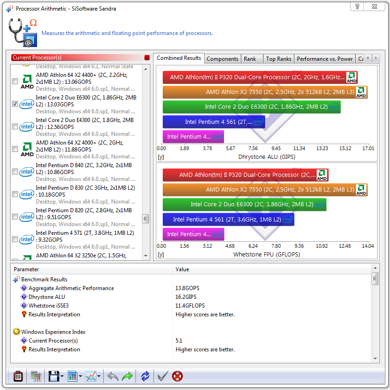Click the Current Processor(s) red header bar
The width and height of the screenshot is (390, 390).
(x=80, y=58)
